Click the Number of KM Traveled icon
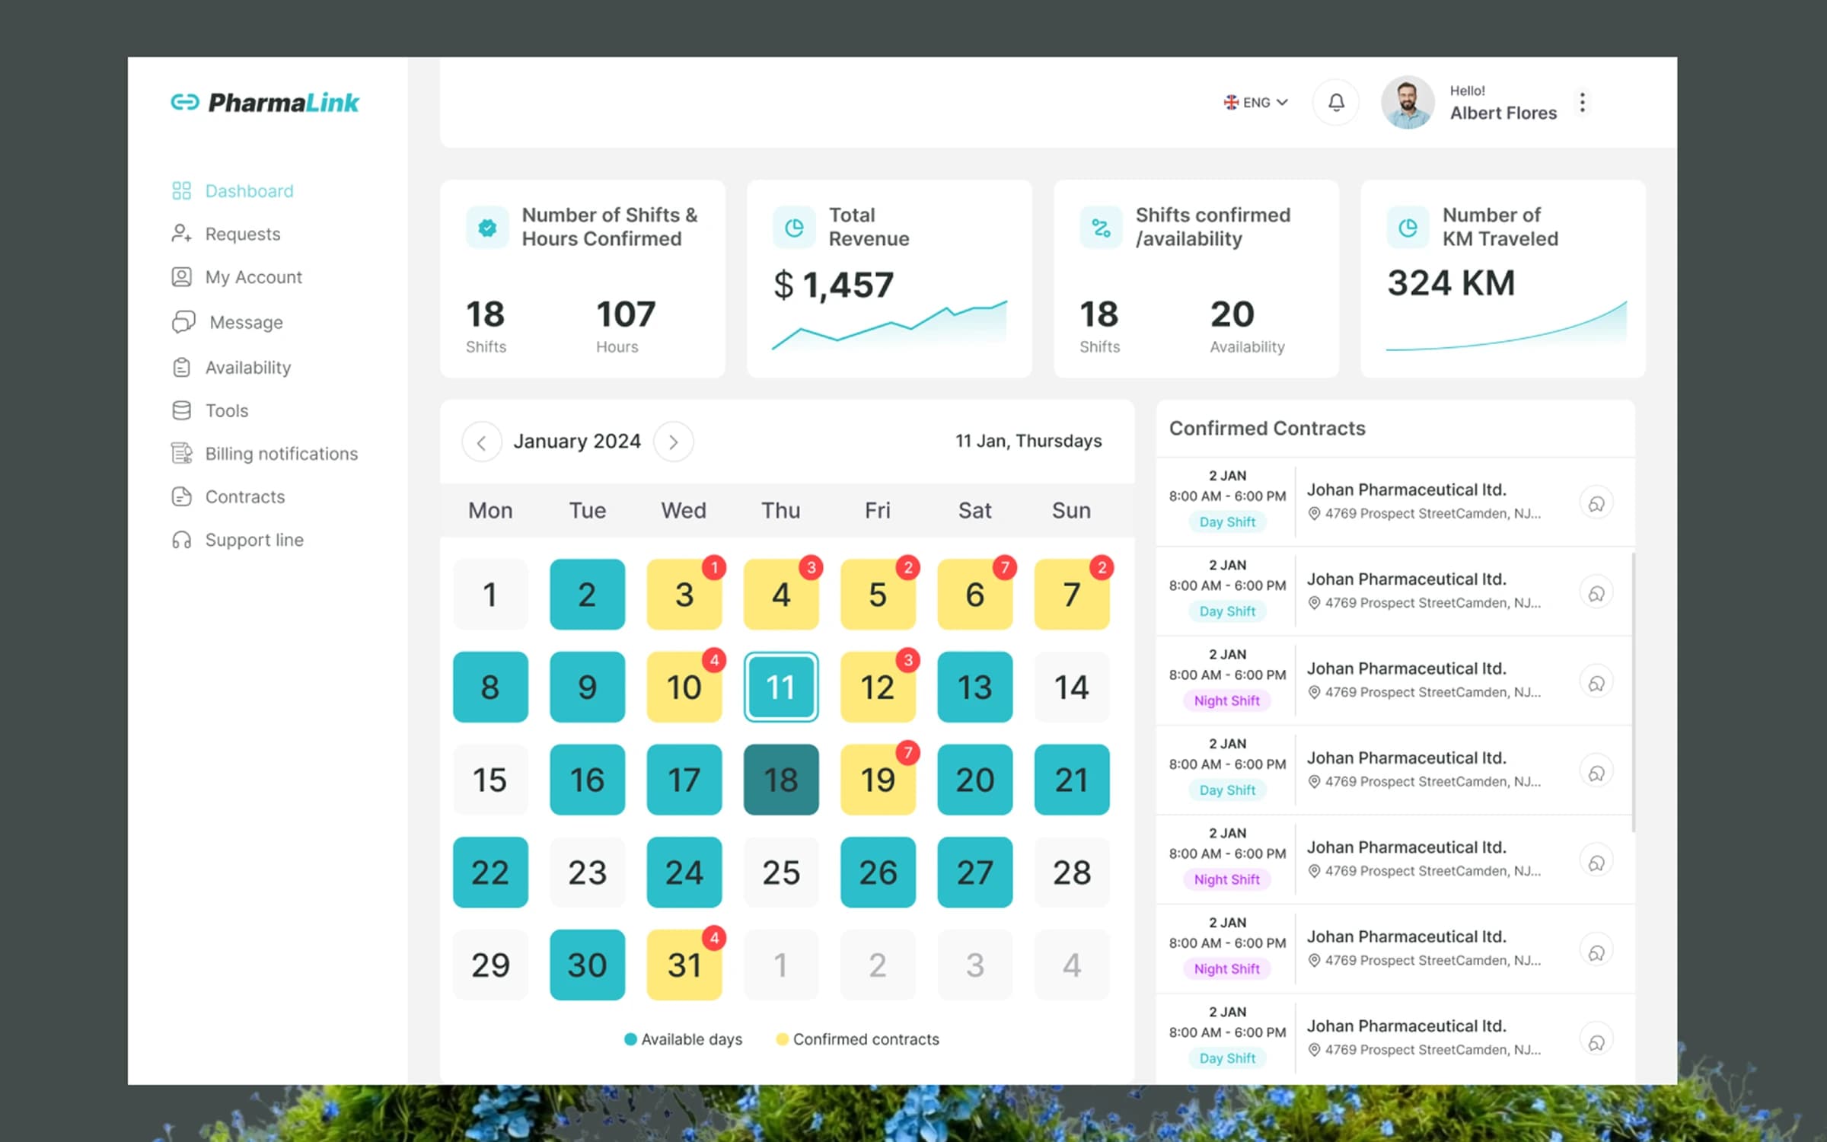Viewport: 1827px width, 1142px height. click(x=1408, y=227)
